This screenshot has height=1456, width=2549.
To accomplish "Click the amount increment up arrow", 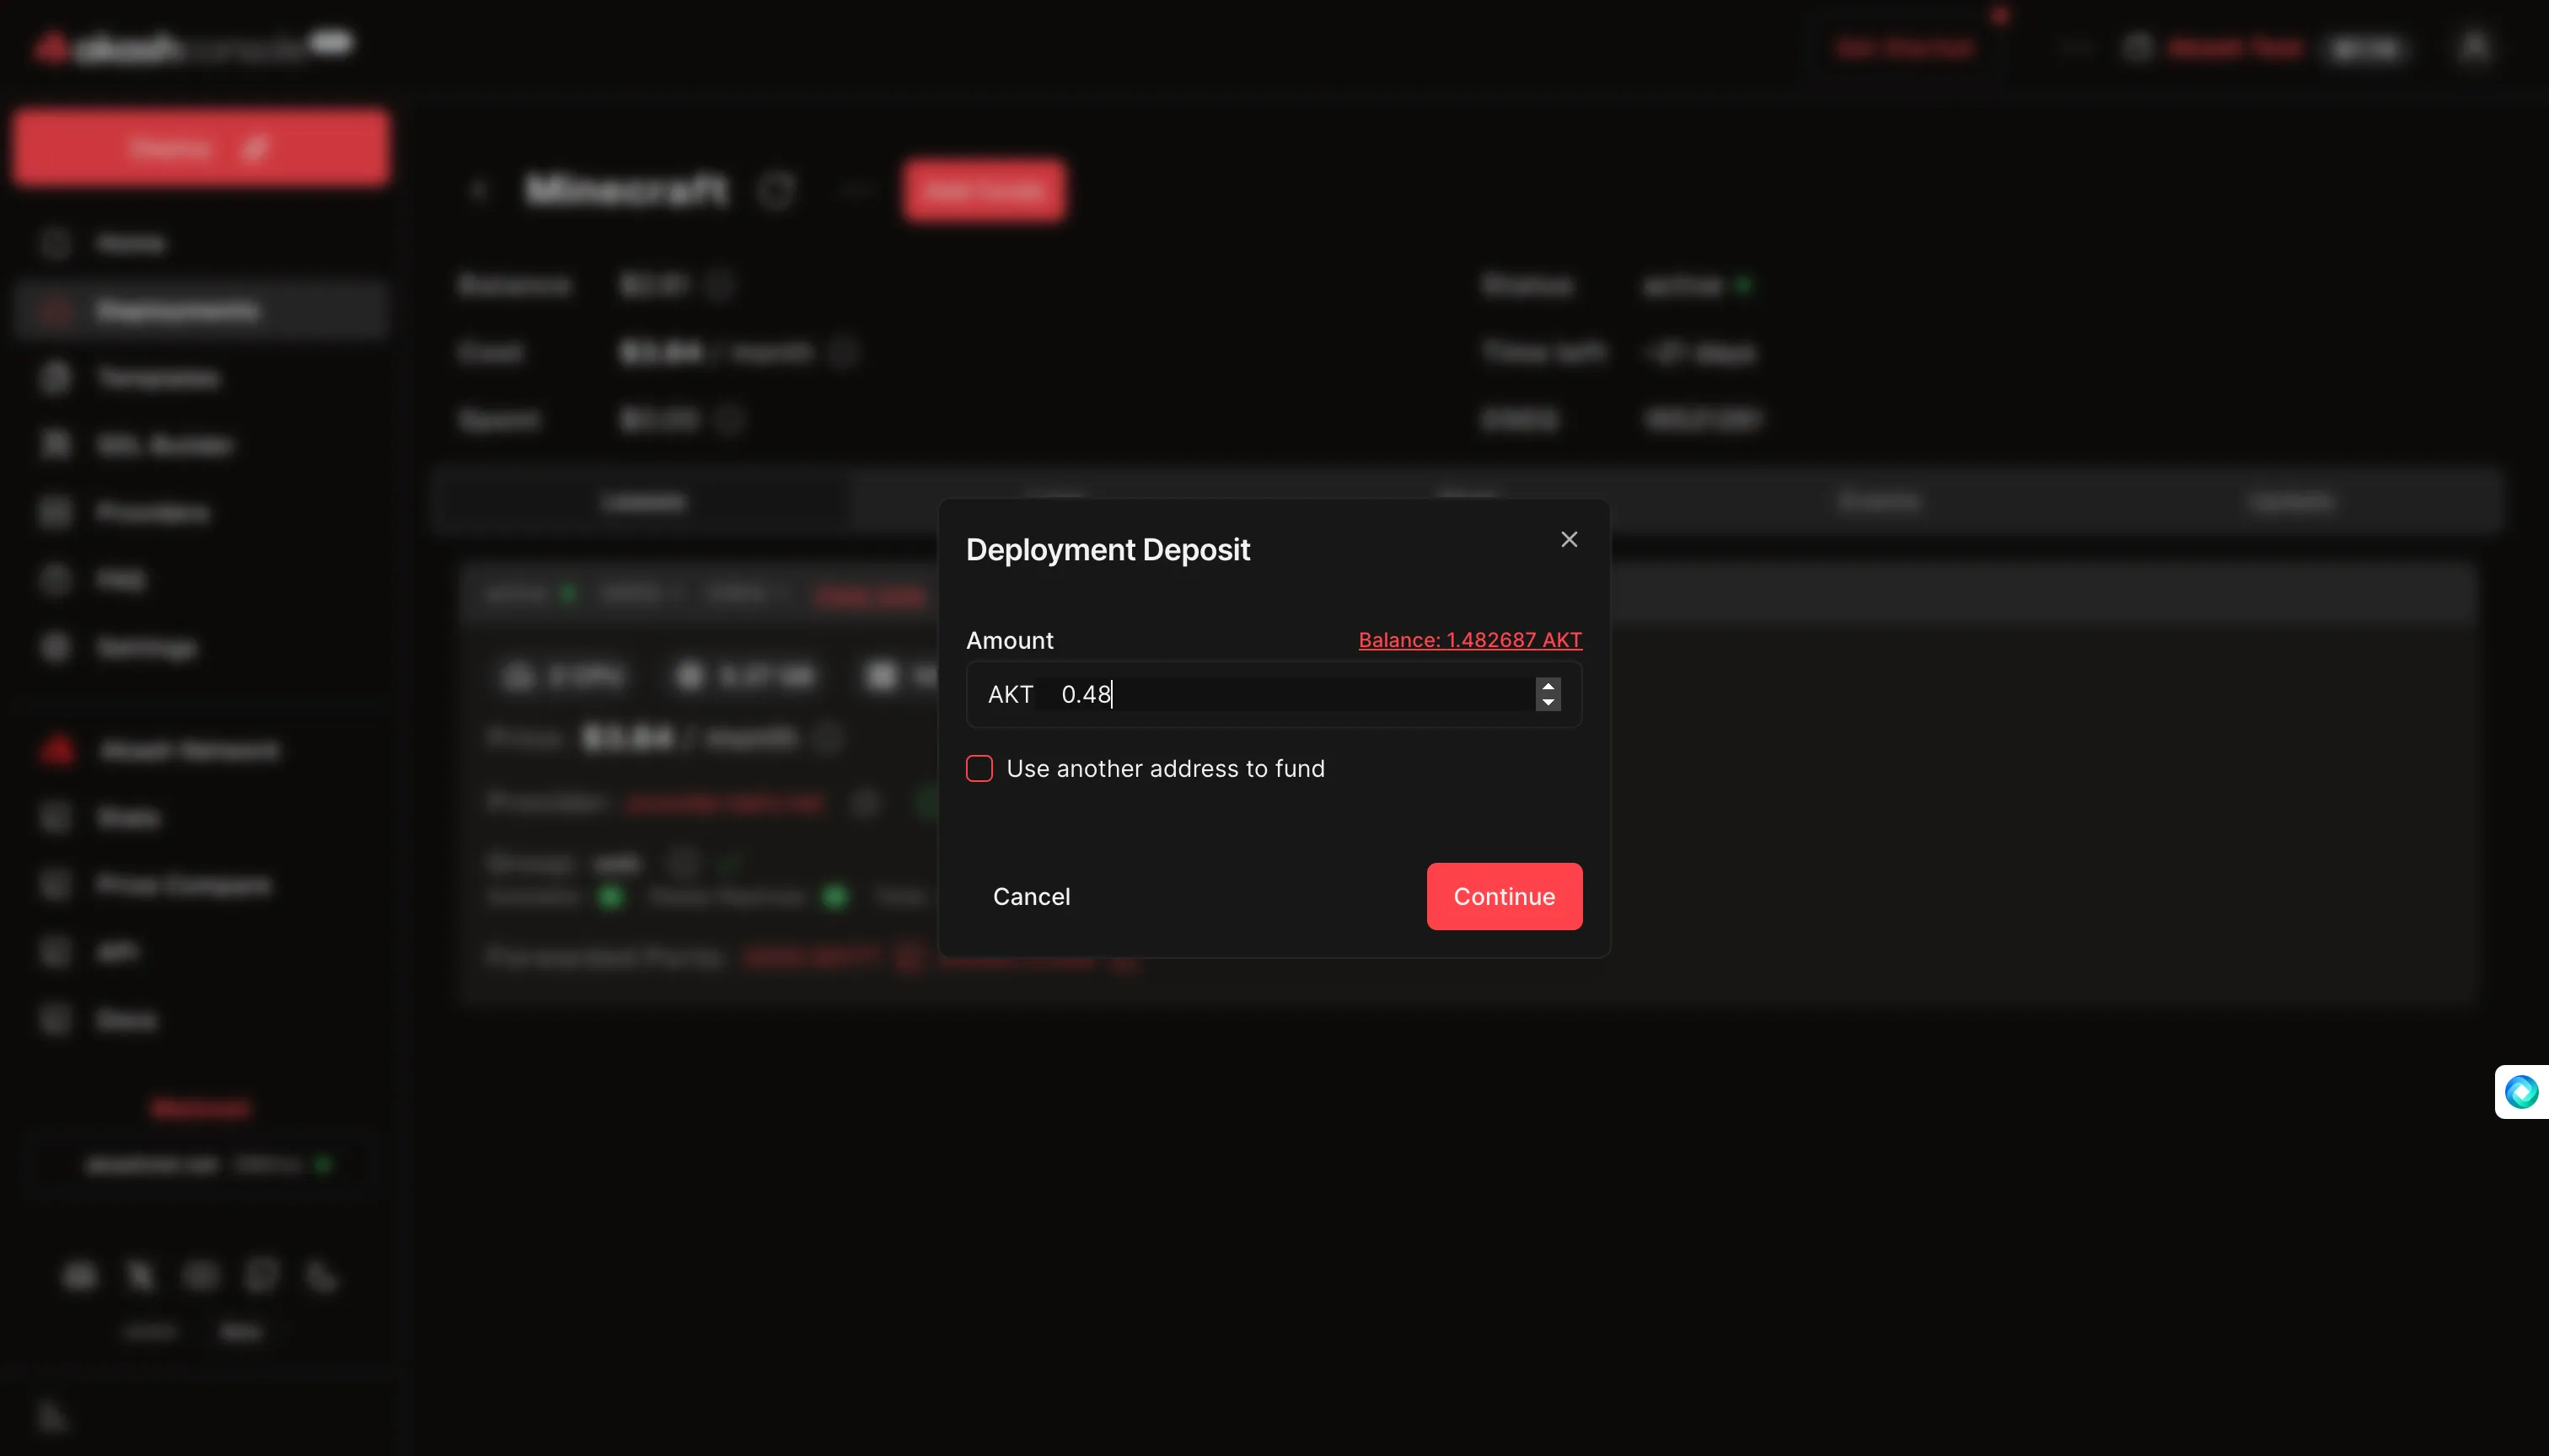I will click(x=1548, y=686).
